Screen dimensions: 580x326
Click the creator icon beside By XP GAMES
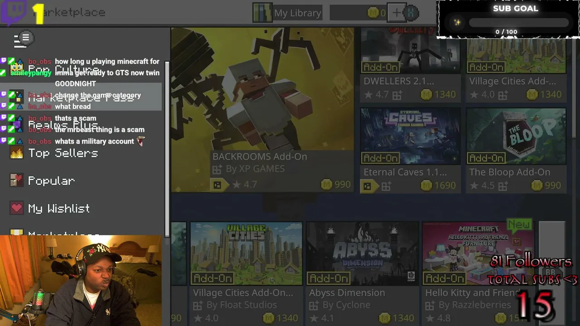(217, 169)
